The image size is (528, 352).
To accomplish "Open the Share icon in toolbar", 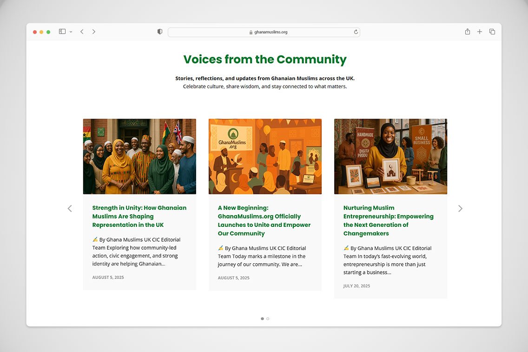I will tap(468, 32).
